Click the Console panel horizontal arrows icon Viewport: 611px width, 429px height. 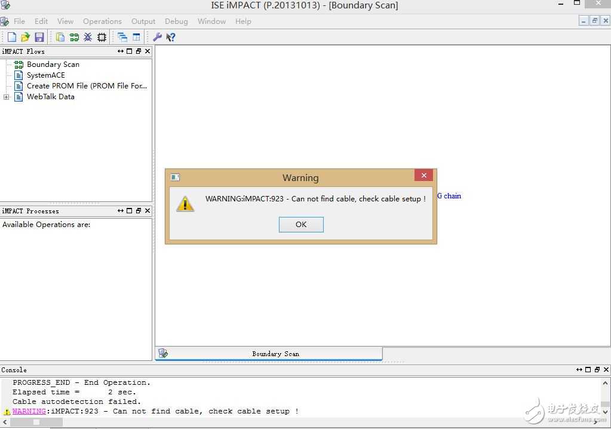click(579, 369)
